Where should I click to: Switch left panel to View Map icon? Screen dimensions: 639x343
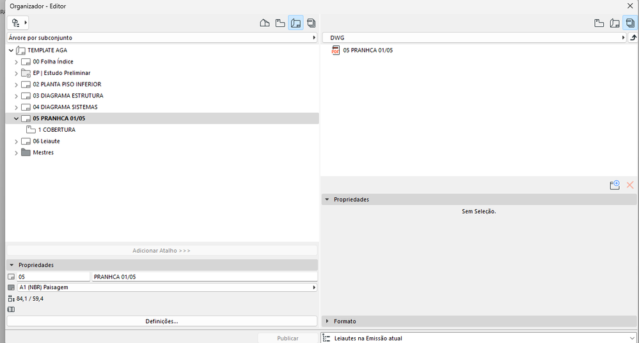pyautogui.click(x=280, y=23)
